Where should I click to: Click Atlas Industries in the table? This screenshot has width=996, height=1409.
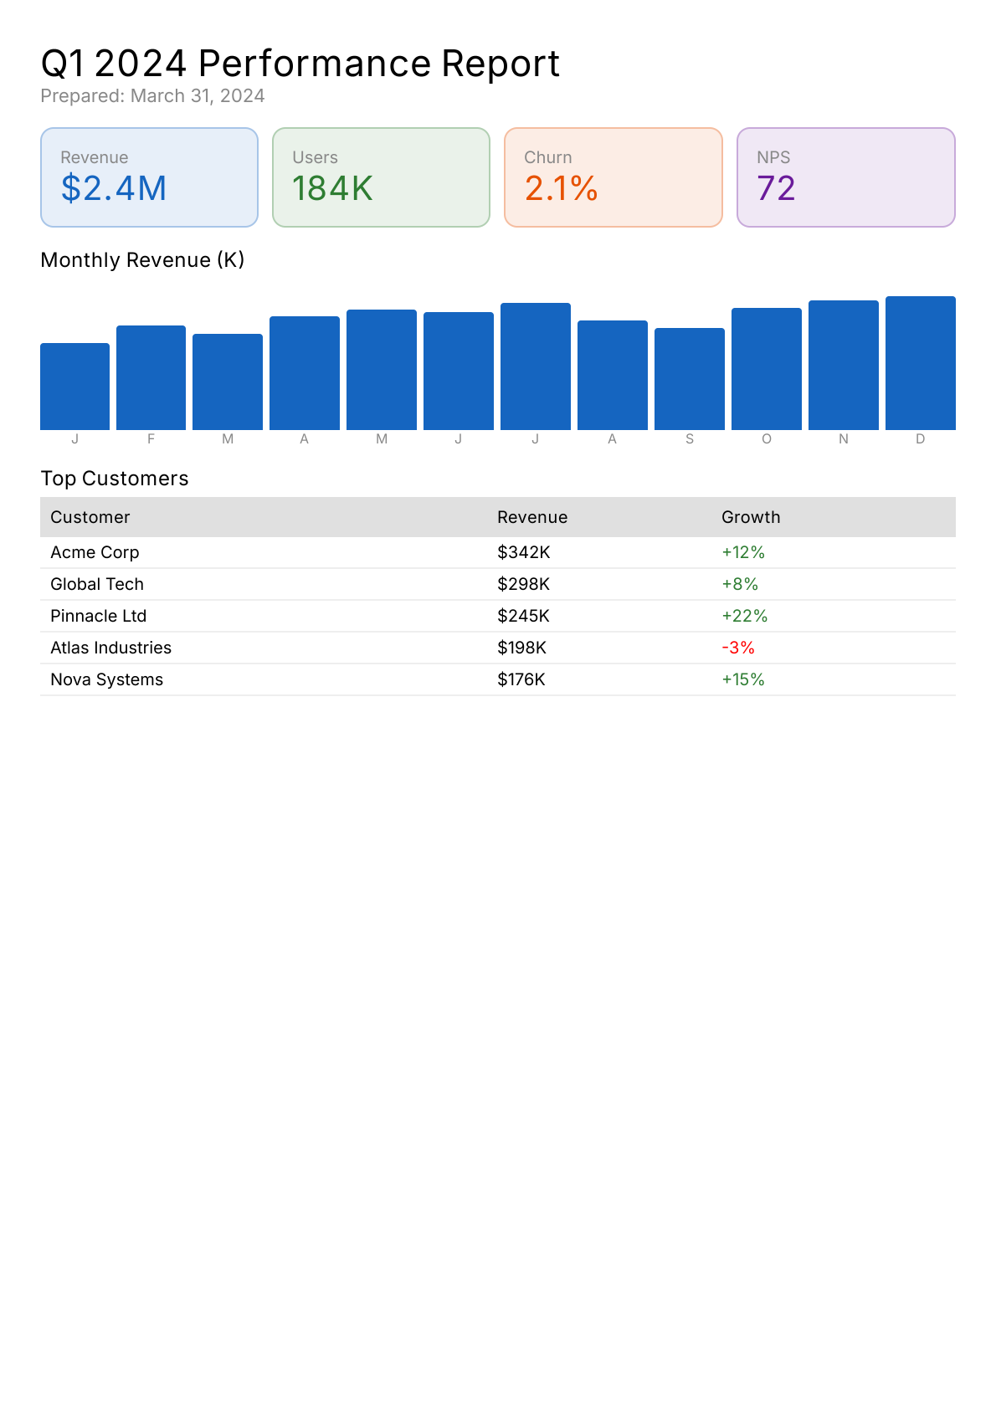[110, 648]
